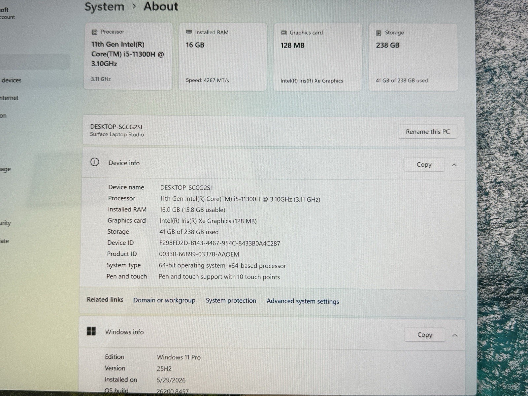This screenshot has height=396, width=528.
Task: Collapse the Device info section chevron
Action: pos(454,165)
